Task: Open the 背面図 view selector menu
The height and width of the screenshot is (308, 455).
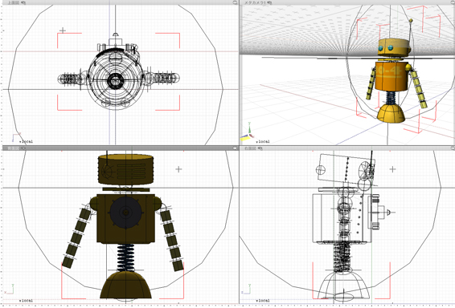Action: pos(14,148)
